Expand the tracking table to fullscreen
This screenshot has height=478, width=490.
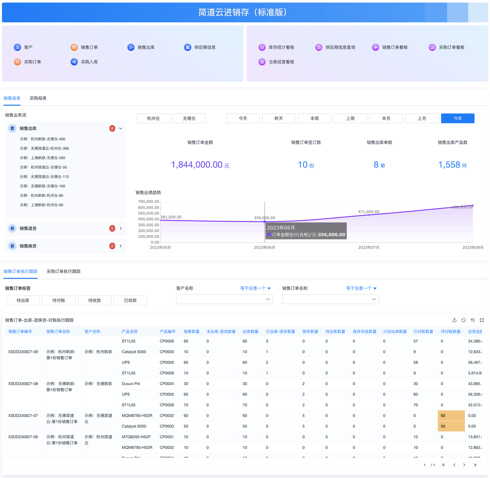pos(482,320)
